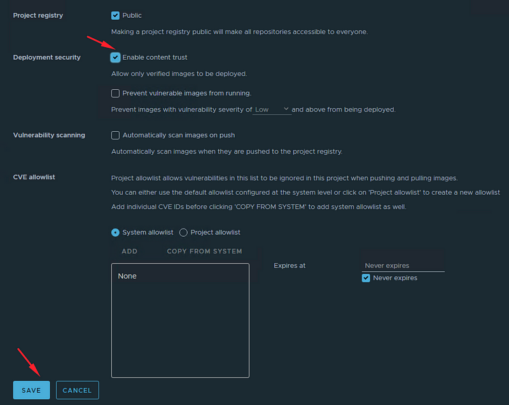
Task: Open the vulnerability severity Low dropdown
Action: 272,110
